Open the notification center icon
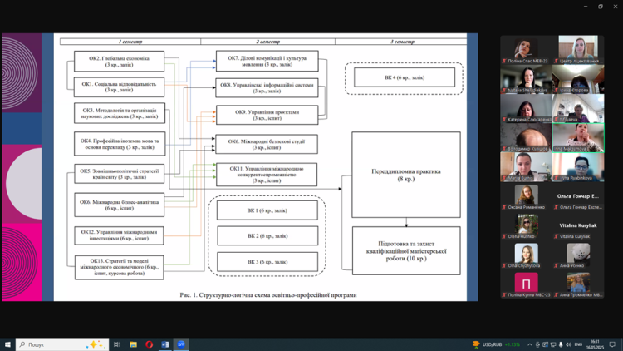 [612, 344]
